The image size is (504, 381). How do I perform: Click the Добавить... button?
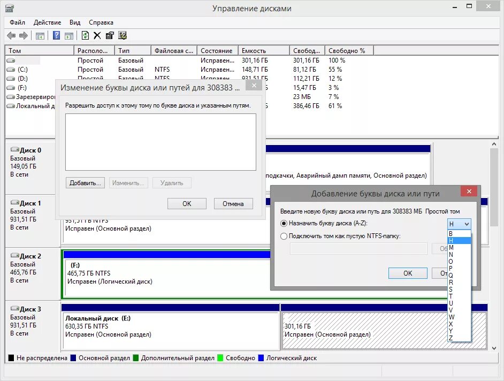85,183
